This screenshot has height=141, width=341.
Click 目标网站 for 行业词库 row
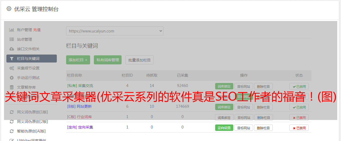pos(244,117)
